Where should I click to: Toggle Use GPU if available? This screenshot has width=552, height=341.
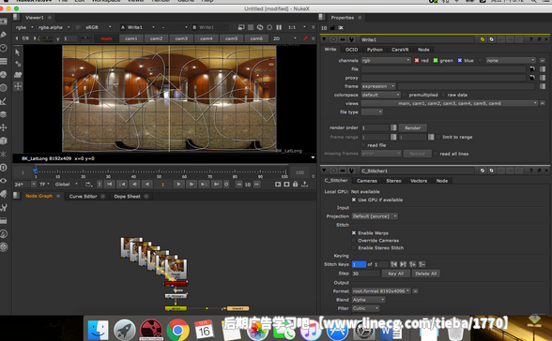[354, 200]
